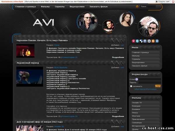The width and height of the screenshot is (175, 131).
Task: Open the Юмор section link
Action: 57,45
